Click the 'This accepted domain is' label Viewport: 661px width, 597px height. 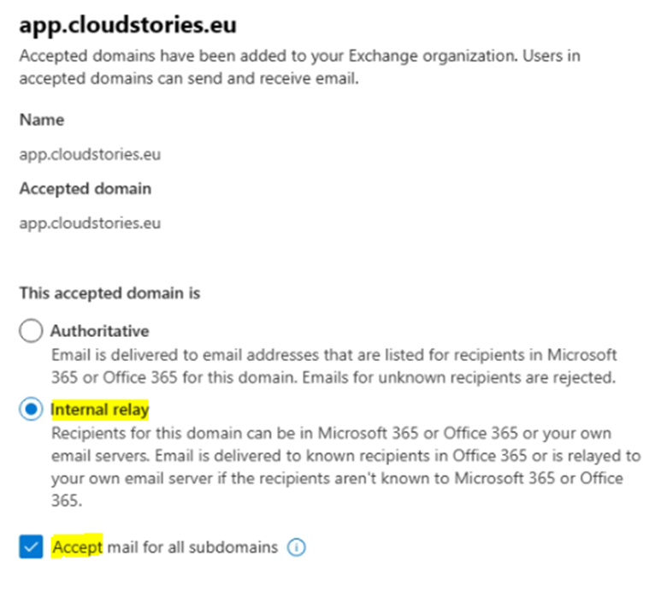point(109,293)
